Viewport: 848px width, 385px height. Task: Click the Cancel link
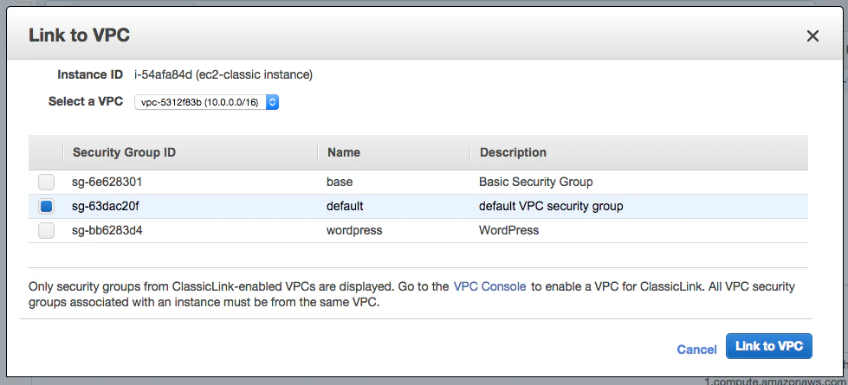696,350
